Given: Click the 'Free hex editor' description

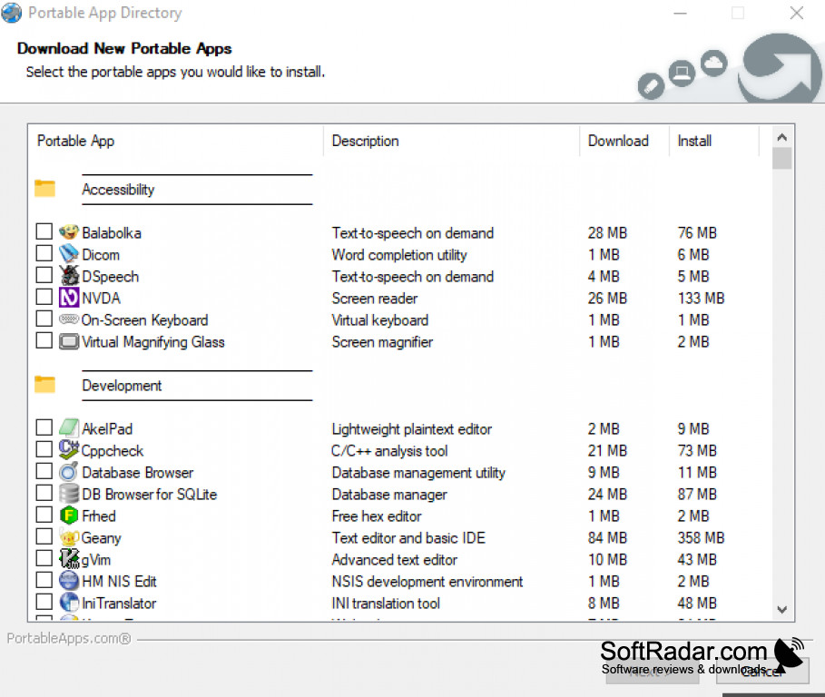Looking at the screenshot, I should (376, 516).
